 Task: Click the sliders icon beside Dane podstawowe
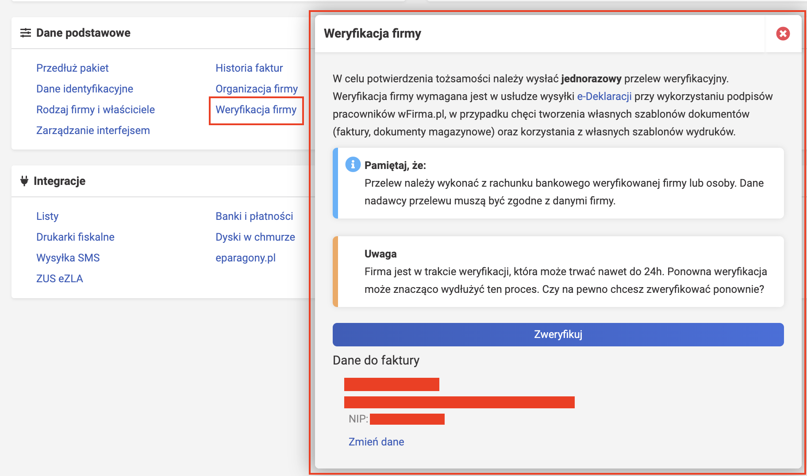(x=26, y=33)
